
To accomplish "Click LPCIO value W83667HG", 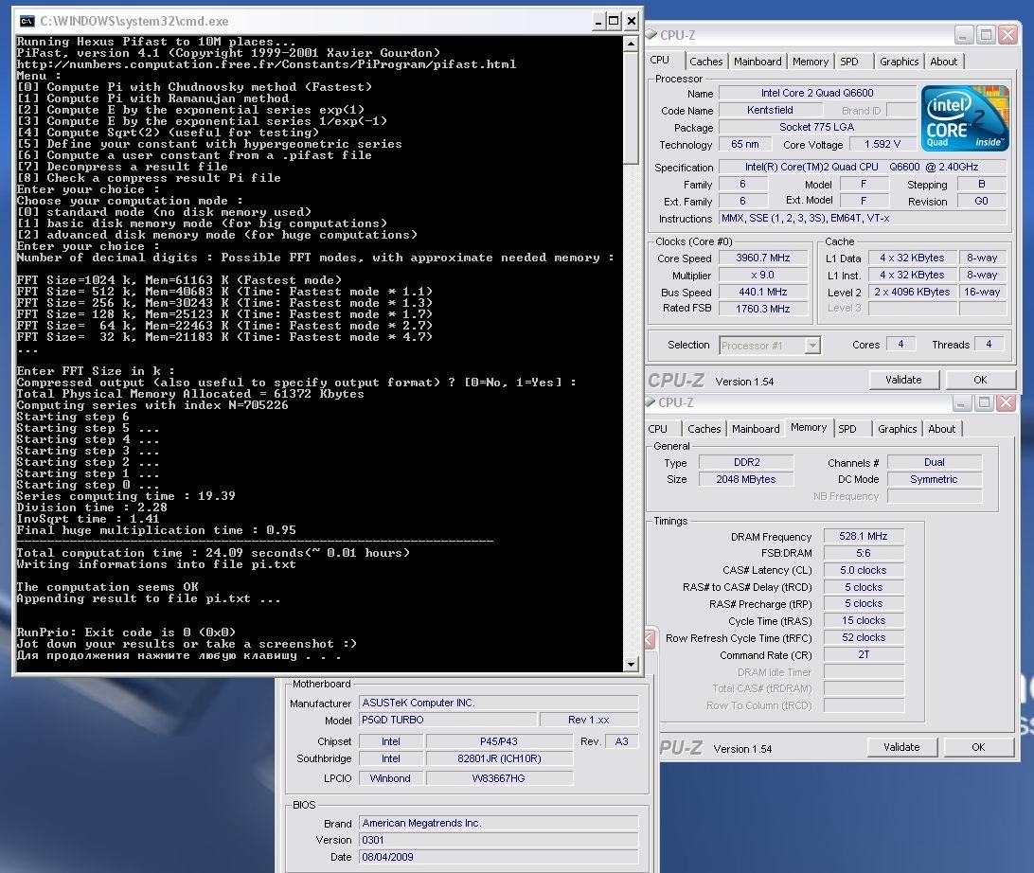I will point(498,778).
